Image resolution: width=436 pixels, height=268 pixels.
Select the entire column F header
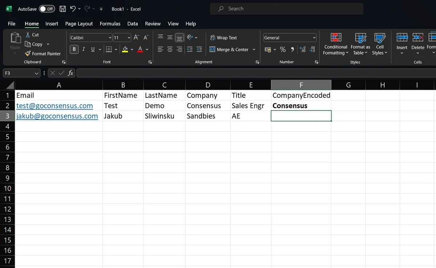(301, 85)
